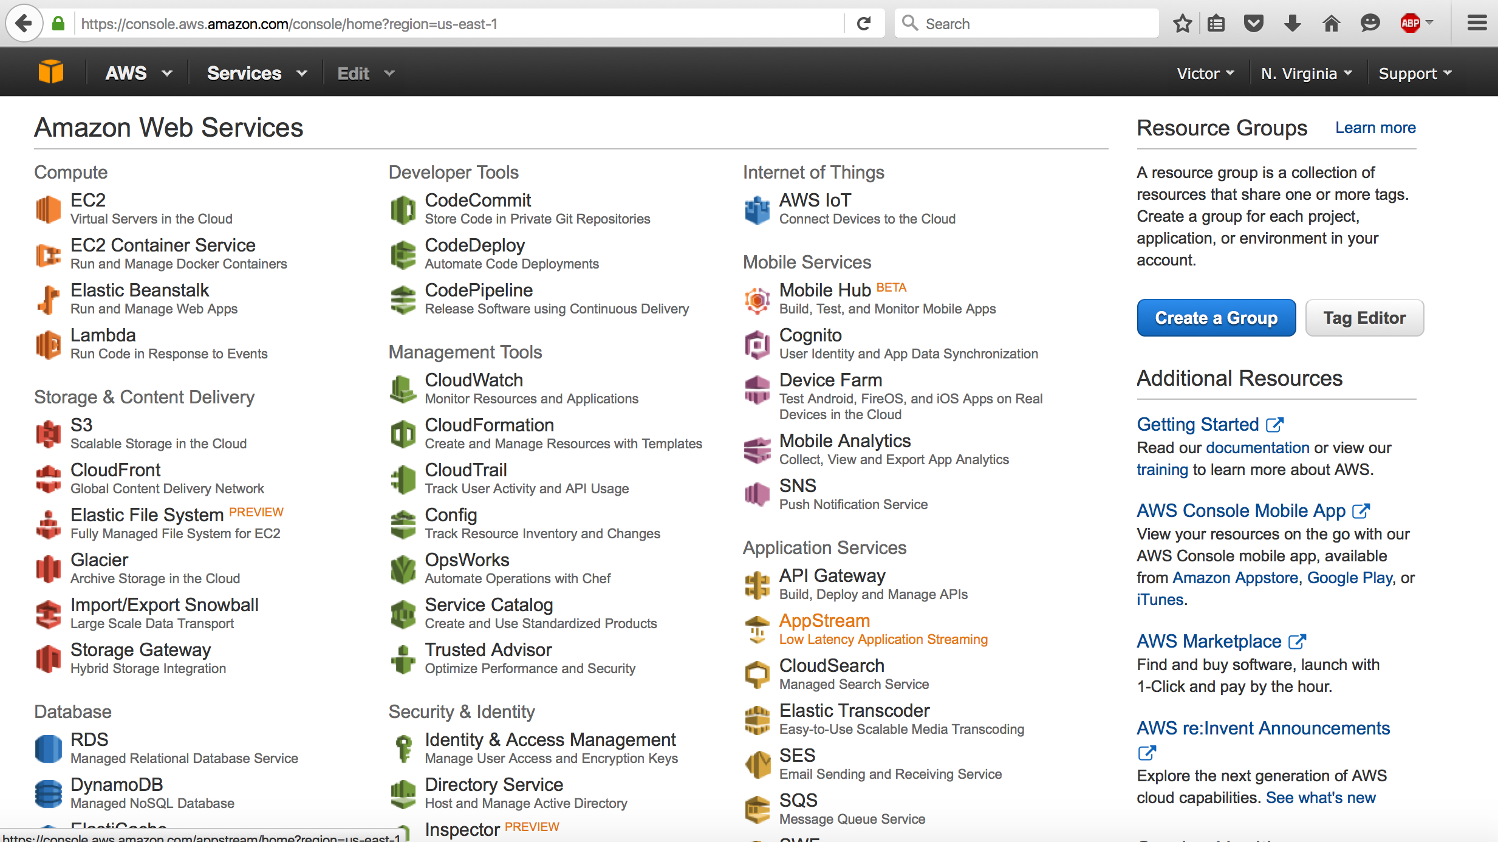The height and width of the screenshot is (842, 1498).
Task: Click the API Gateway icon
Action: (757, 584)
